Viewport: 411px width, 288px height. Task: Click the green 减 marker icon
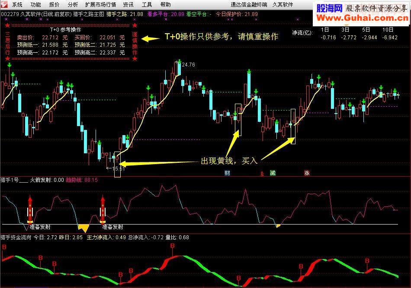273,173
